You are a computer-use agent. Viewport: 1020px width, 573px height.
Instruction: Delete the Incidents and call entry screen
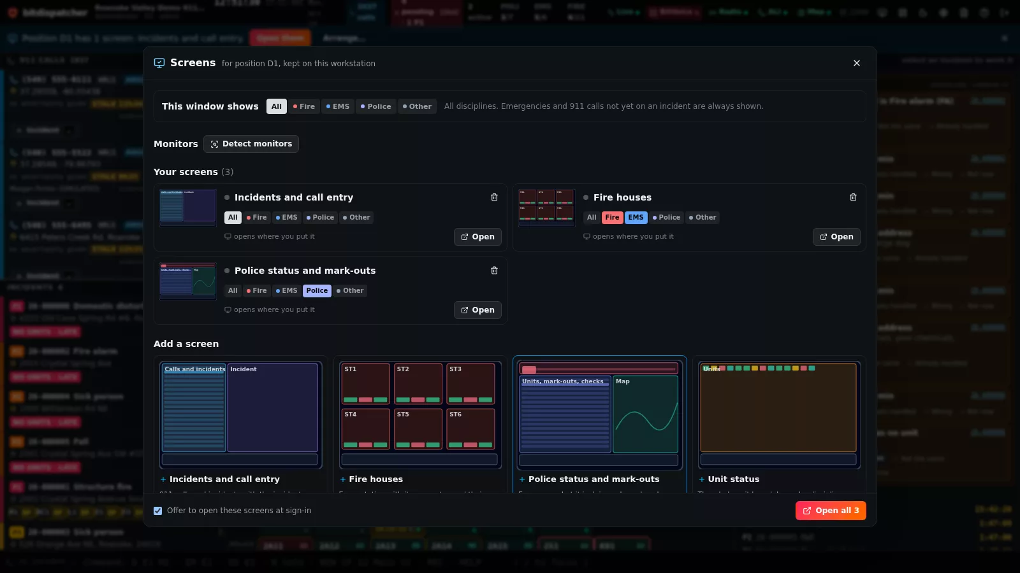pyautogui.click(x=494, y=197)
